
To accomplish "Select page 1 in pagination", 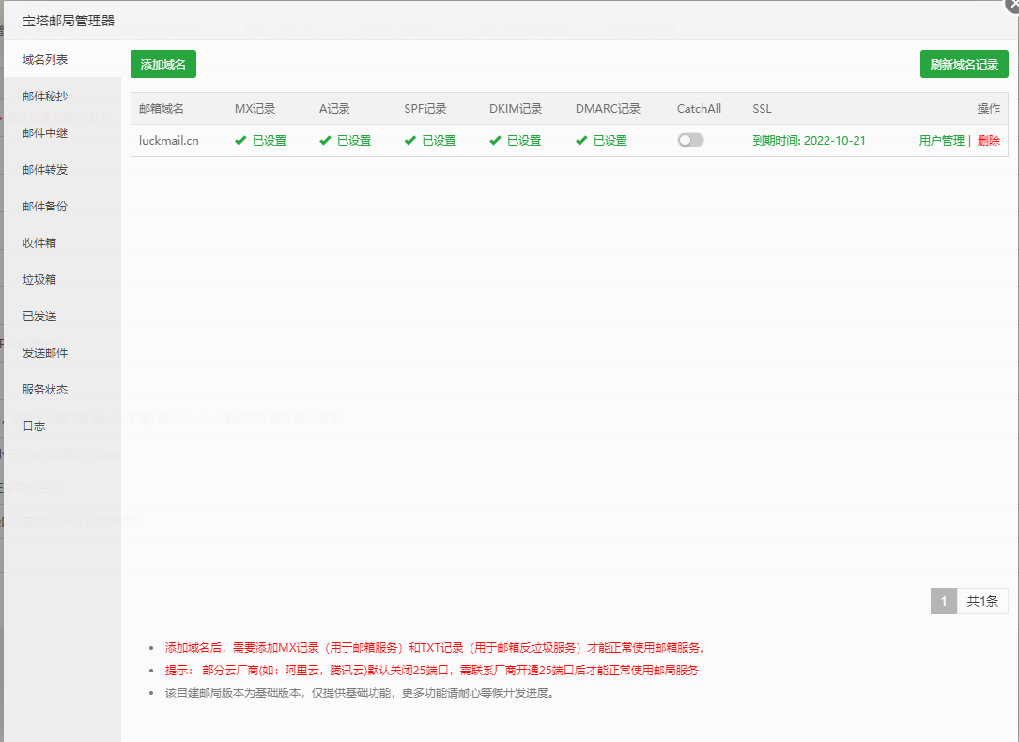I will click(944, 601).
